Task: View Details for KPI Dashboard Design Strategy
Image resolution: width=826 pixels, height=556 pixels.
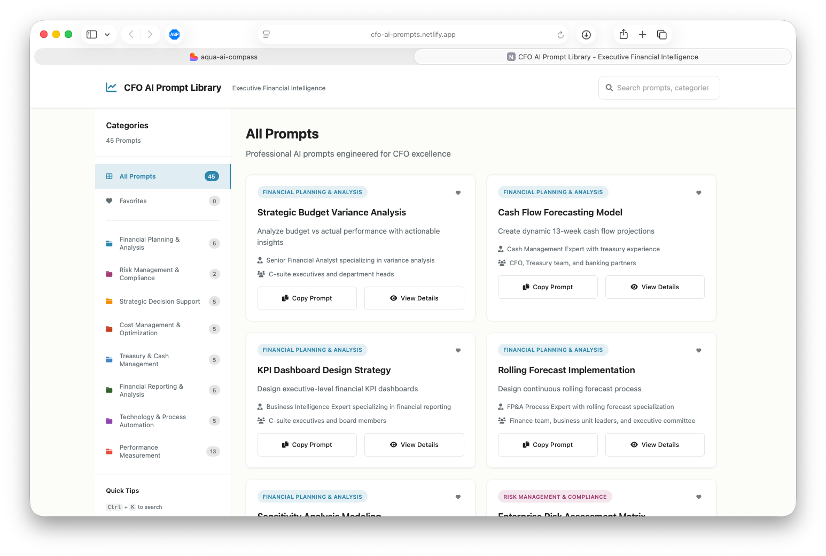Action: click(x=414, y=445)
